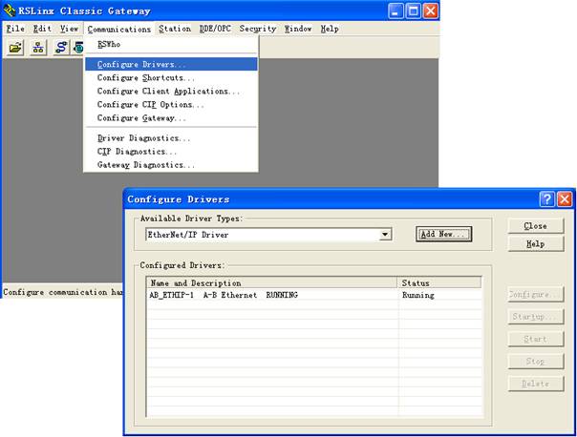Viewport: 577px width, 437px height.
Task: Click the Open file toolbar icon
Action: coord(15,48)
